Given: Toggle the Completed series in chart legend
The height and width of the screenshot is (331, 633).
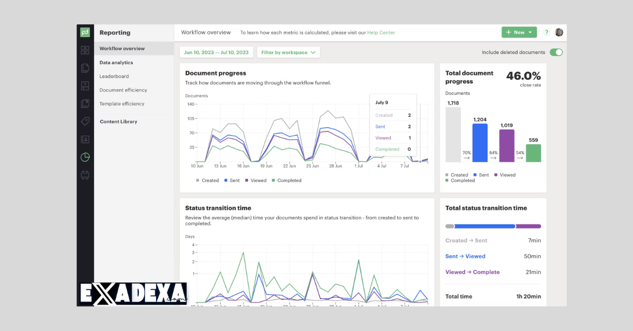Looking at the screenshot, I should 286,180.
